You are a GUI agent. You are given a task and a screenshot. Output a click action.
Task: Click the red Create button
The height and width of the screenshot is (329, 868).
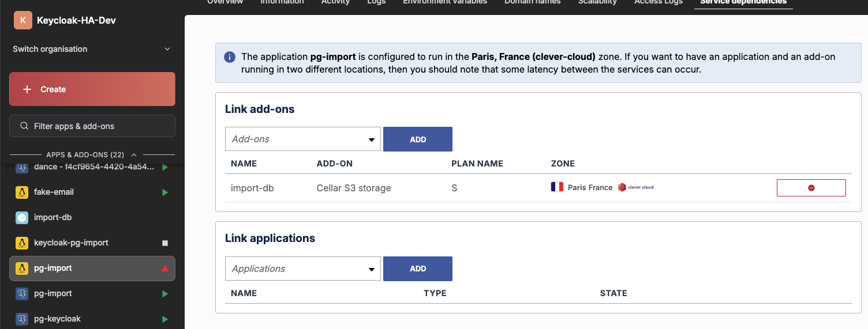[92, 89]
